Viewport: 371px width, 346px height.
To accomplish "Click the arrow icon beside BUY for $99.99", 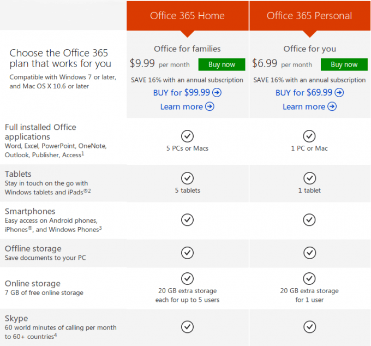I will coord(217,93).
